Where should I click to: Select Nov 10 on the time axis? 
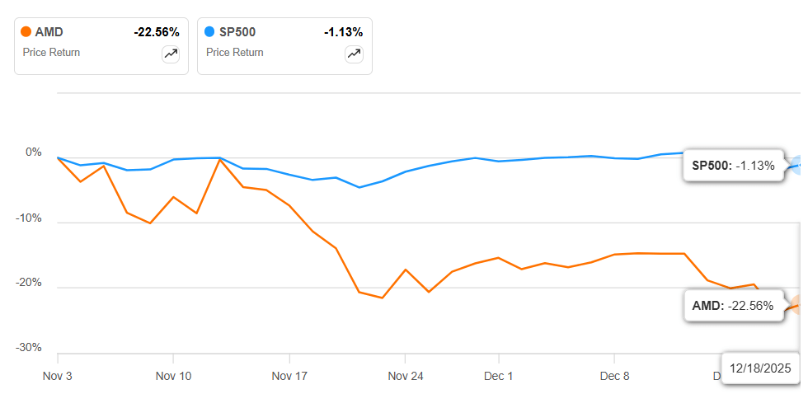click(173, 376)
